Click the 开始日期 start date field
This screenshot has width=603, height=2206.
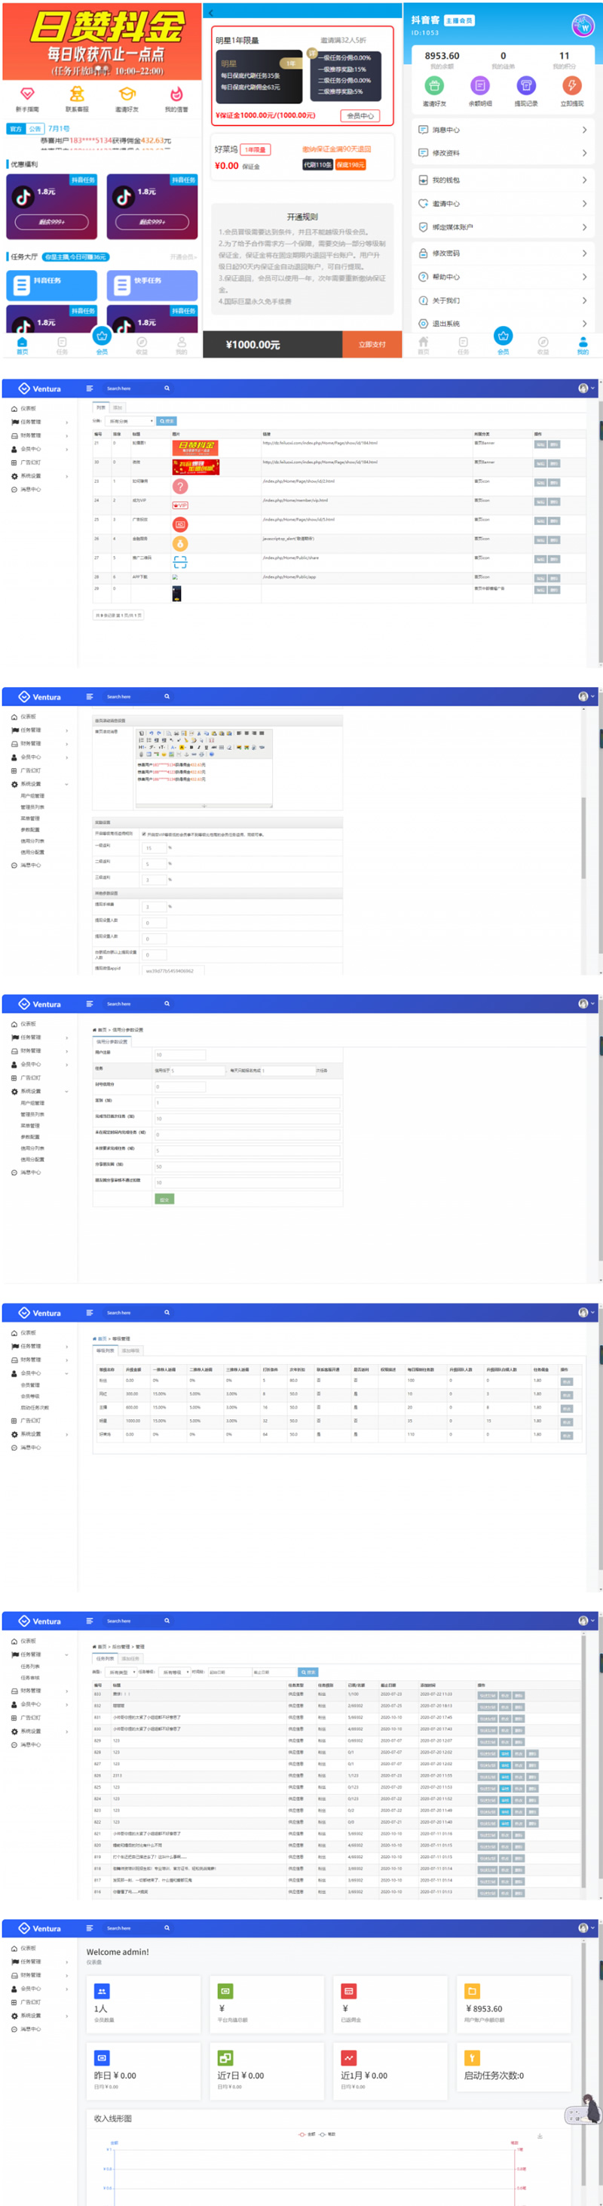click(x=228, y=1672)
